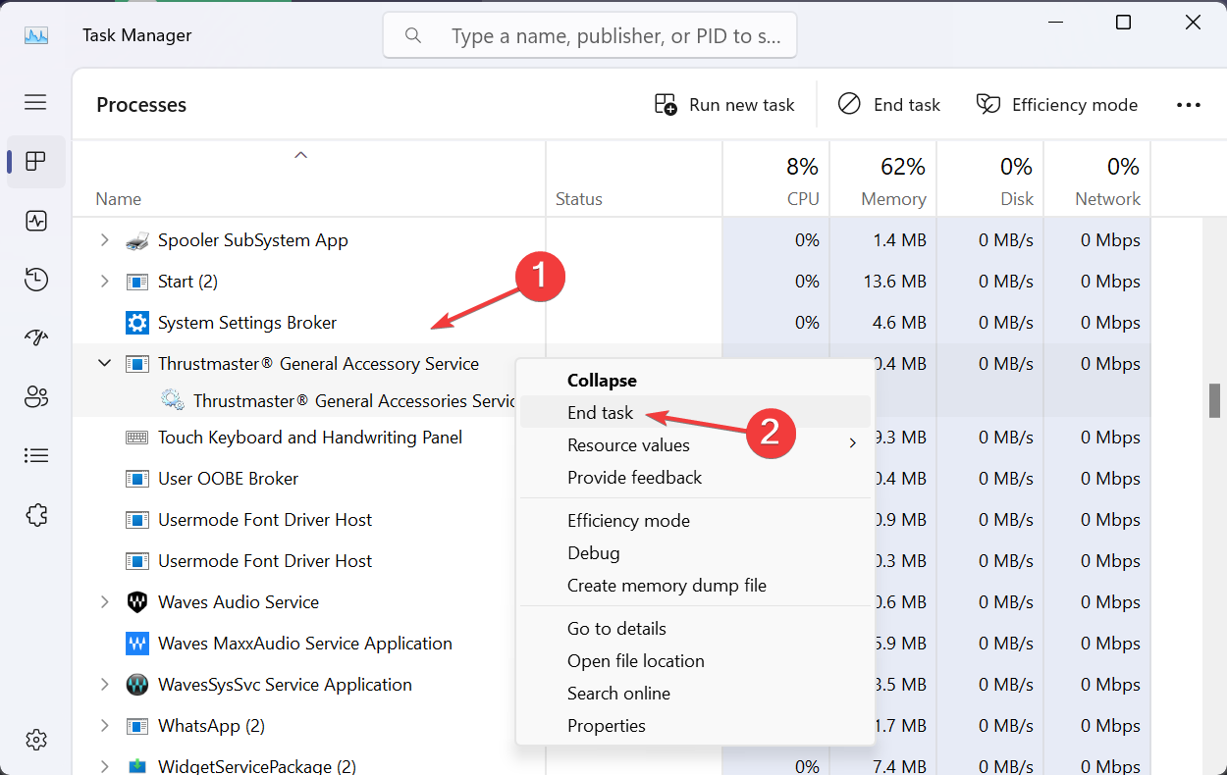Click the Waves Audio Service icon

pyautogui.click(x=137, y=602)
